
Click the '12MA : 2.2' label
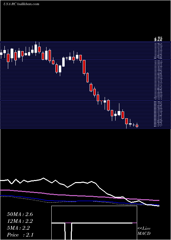20,221
